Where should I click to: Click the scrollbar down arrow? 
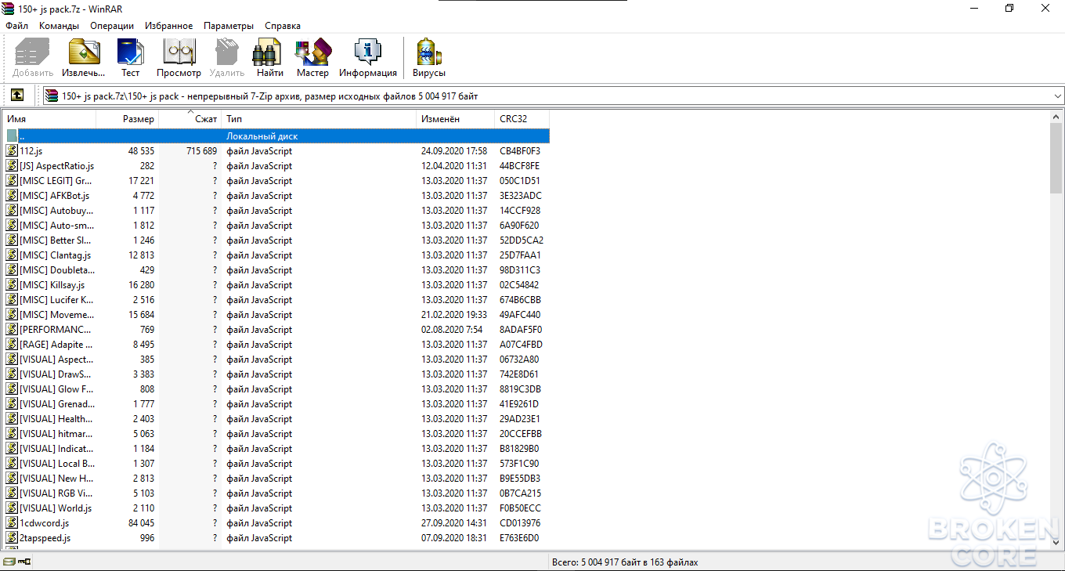(1056, 544)
